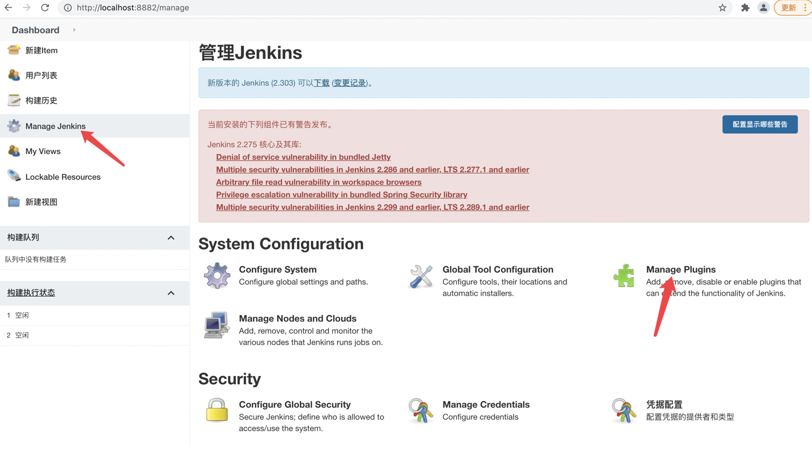Open the Manage Nodes and Clouds title link
The width and height of the screenshot is (812, 459).
coord(298,318)
